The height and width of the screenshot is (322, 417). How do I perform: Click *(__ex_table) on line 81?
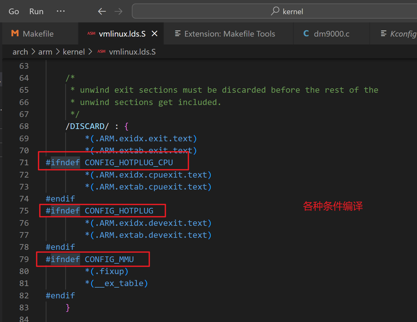116,284
